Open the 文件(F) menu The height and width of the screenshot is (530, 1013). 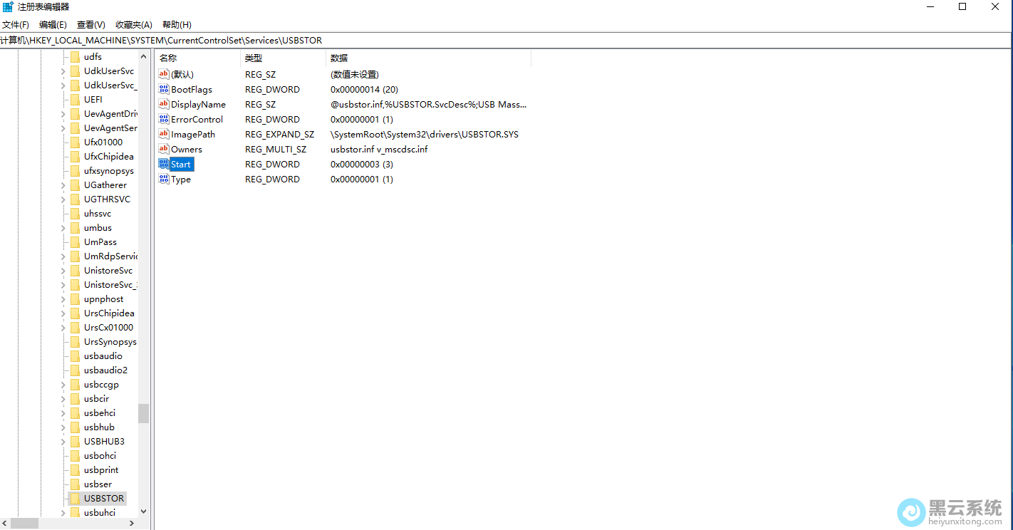point(16,25)
